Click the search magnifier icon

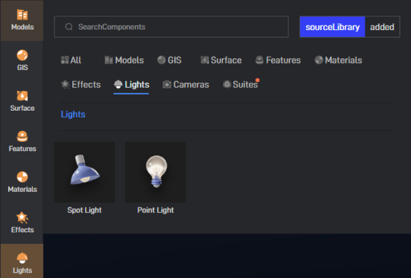69,27
